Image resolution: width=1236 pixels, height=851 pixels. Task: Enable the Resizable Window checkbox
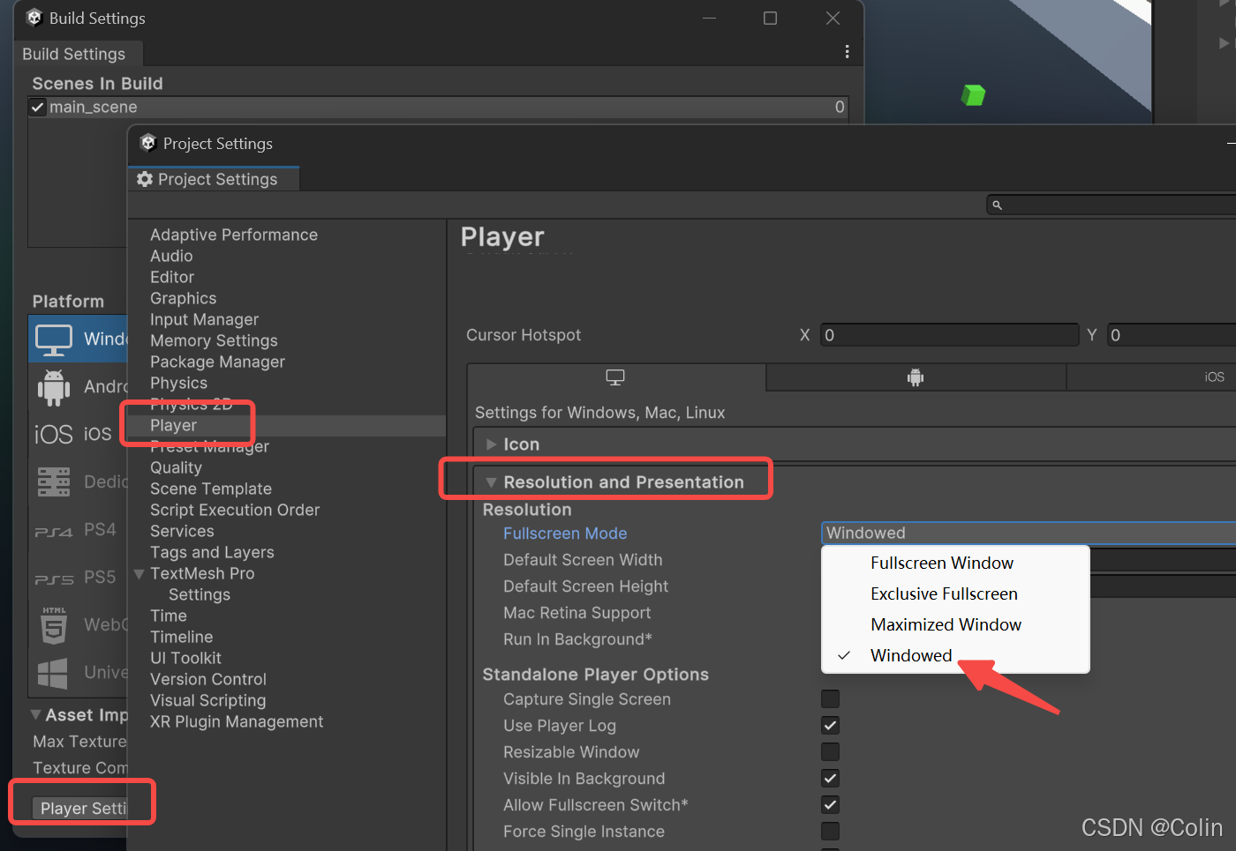(x=831, y=752)
